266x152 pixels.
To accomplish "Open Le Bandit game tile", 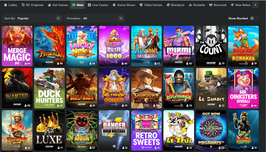I will (x=211, y=88).
